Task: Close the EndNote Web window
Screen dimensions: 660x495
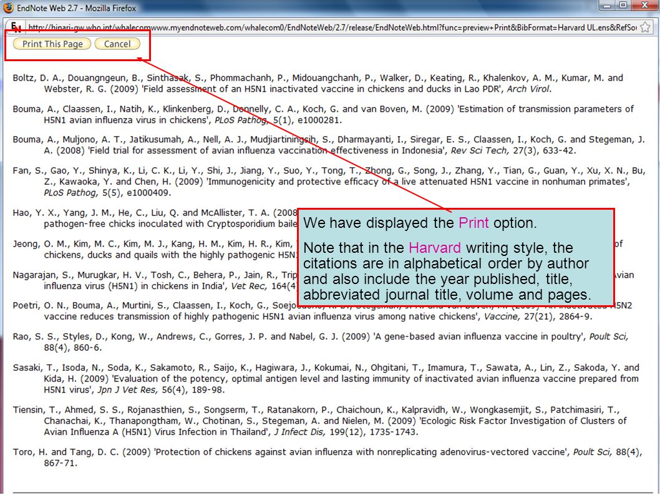Action: 645,6
